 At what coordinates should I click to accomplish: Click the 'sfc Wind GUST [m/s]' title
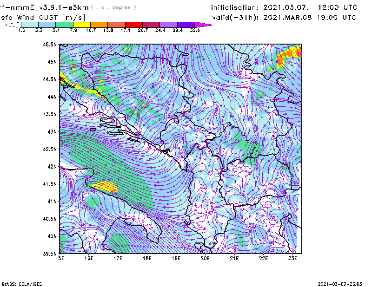[x=43, y=18]
